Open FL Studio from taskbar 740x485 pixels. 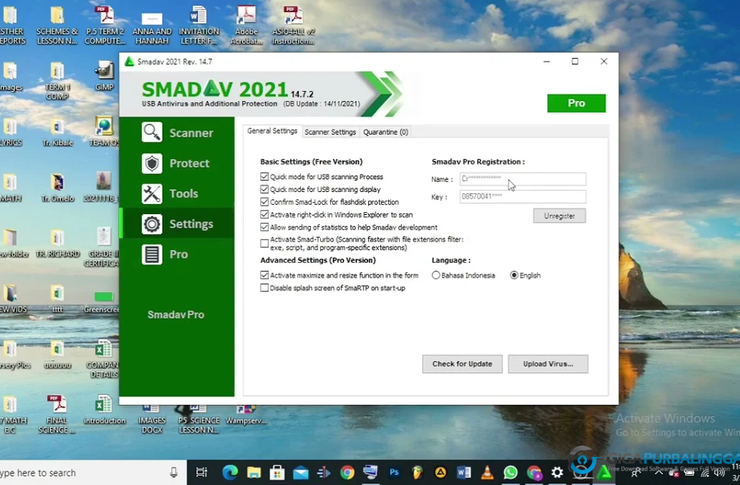pos(417,472)
